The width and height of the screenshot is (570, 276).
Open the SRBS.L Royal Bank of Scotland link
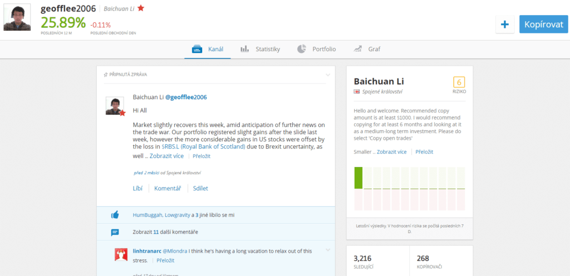click(x=203, y=147)
